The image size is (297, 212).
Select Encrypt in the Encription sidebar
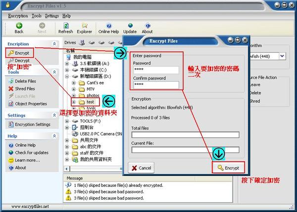tap(19, 53)
